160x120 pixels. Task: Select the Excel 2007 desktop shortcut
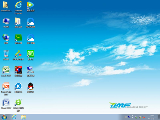(x=6, y=70)
